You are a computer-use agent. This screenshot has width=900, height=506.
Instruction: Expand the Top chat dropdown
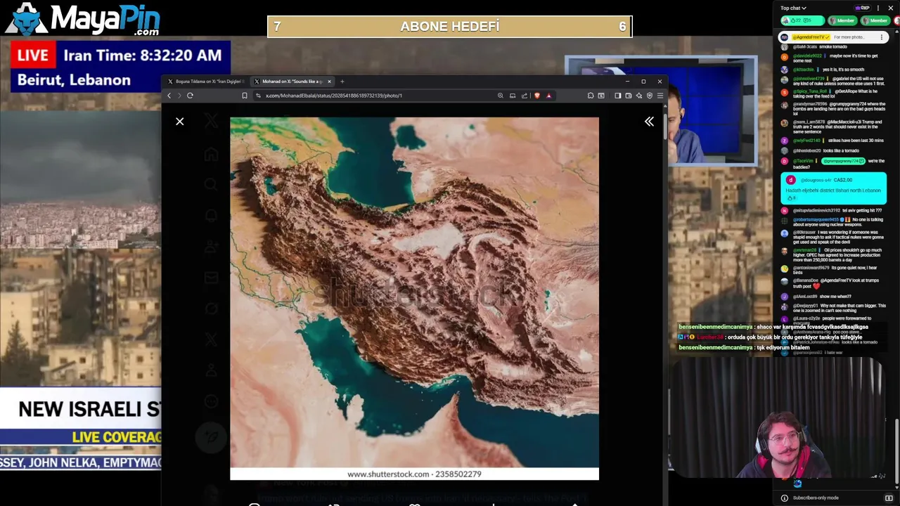pos(793,8)
